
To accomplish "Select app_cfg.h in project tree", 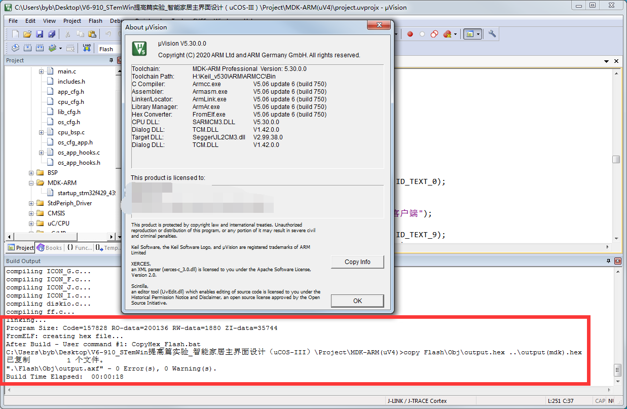I will (71, 92).
